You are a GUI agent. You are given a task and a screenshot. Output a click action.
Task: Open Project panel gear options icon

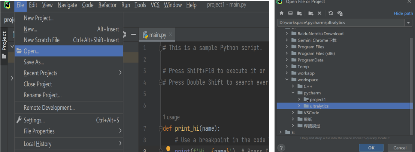125,34
